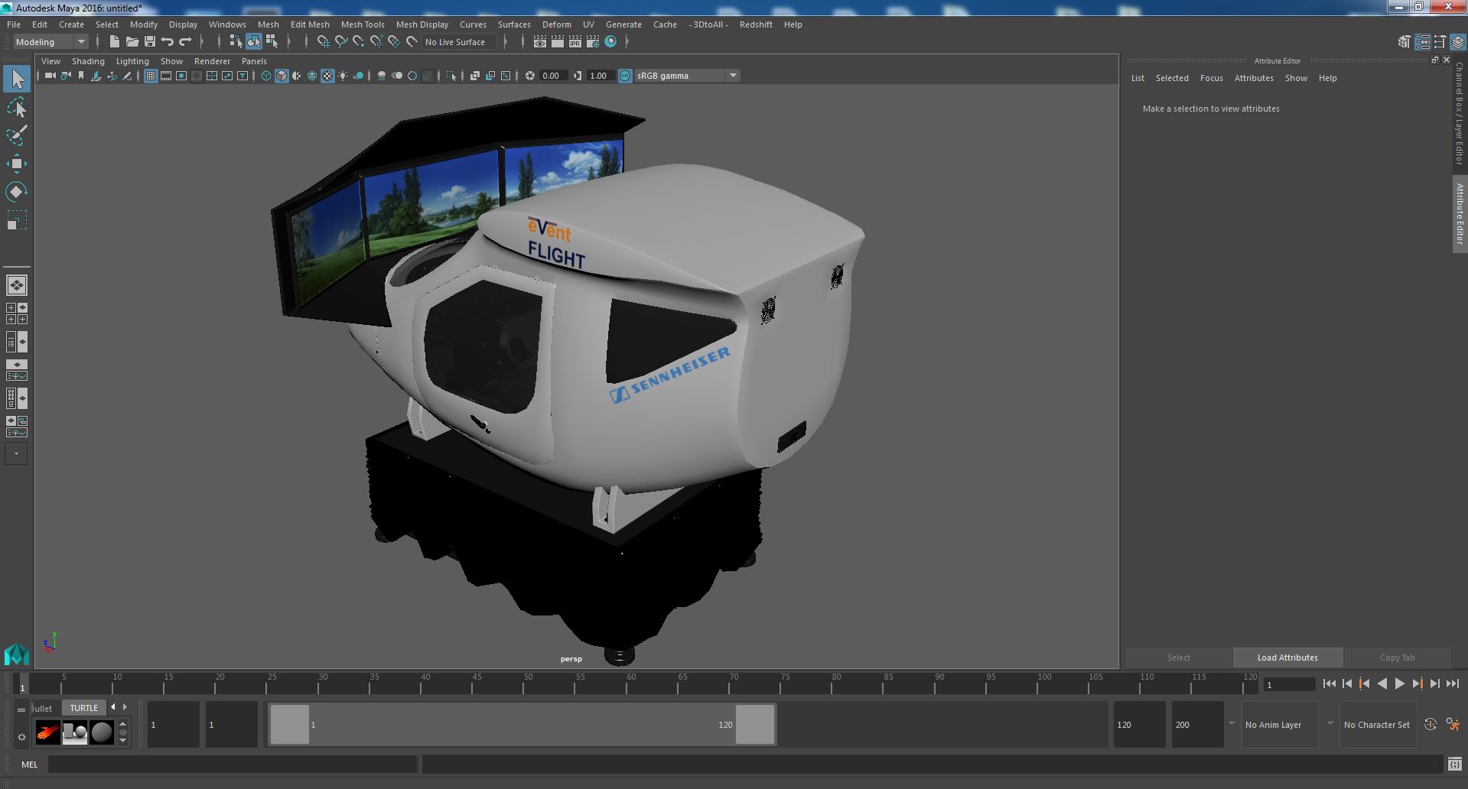Switch to the TURTLE shelf tab

click(x=84, y=708)
